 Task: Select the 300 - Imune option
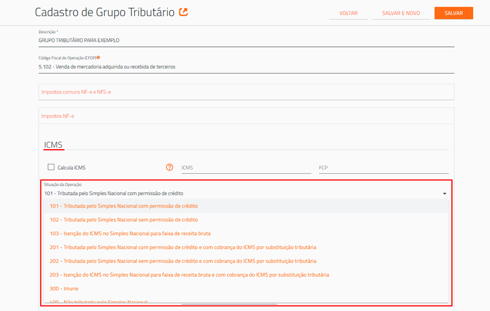click(x=246, y=289)
